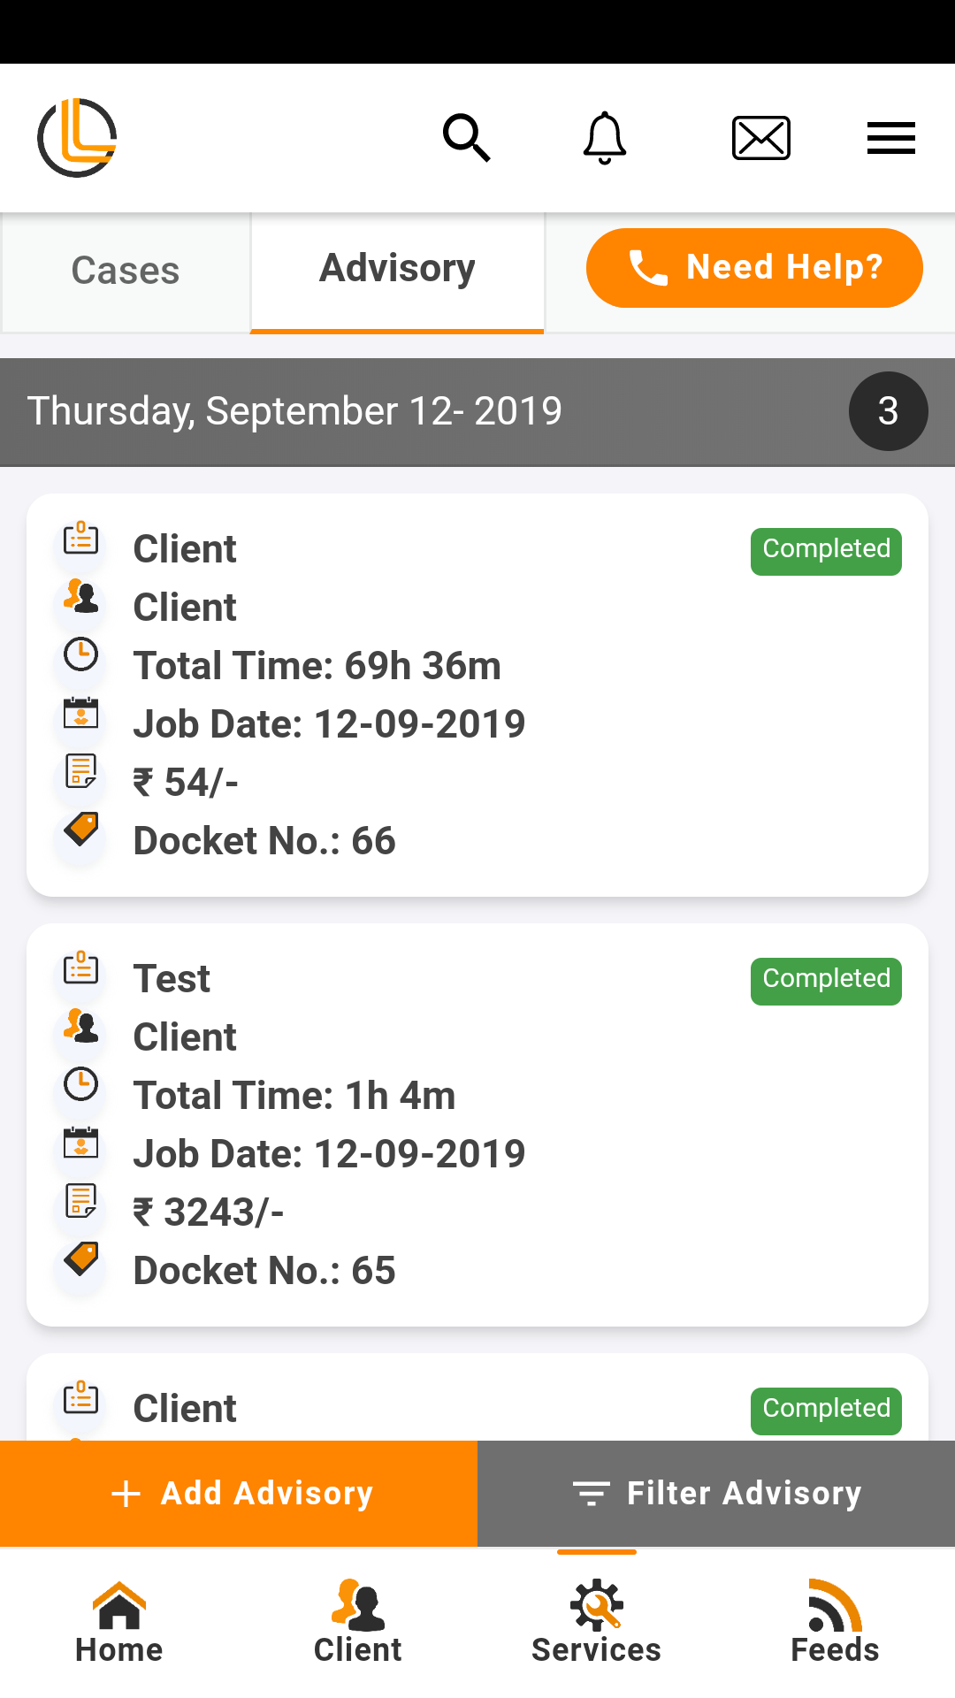
Task: Tap Completed status on Test advisory card
Action: click(826, 981)
